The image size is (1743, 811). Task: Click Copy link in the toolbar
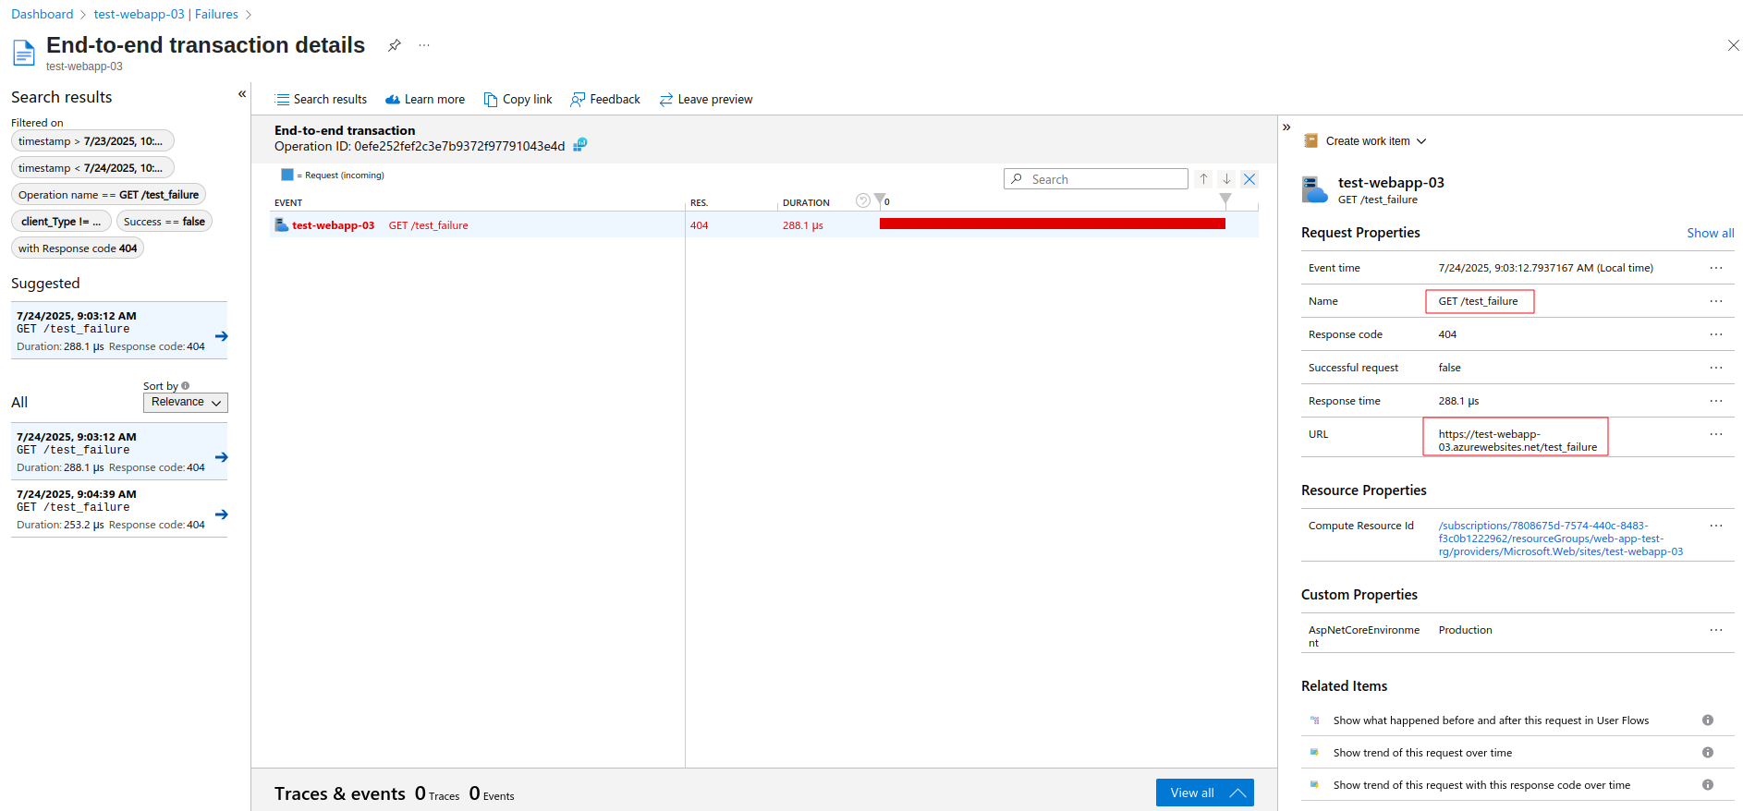pos(518,100)
